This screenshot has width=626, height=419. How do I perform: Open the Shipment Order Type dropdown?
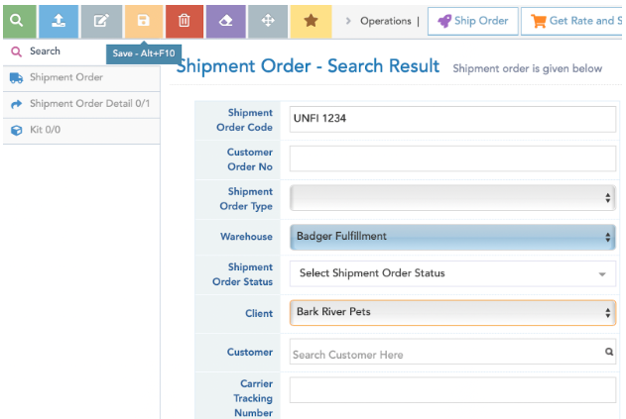click(x=452, y=197)
